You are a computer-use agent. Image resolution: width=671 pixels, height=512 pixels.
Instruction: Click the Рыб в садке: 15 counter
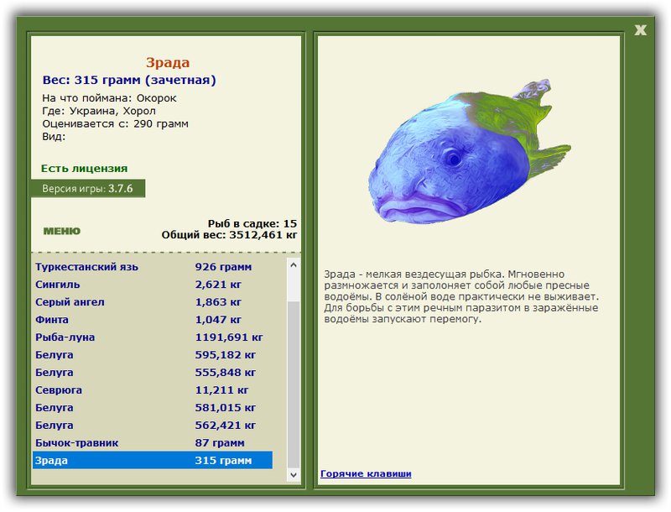252,223
